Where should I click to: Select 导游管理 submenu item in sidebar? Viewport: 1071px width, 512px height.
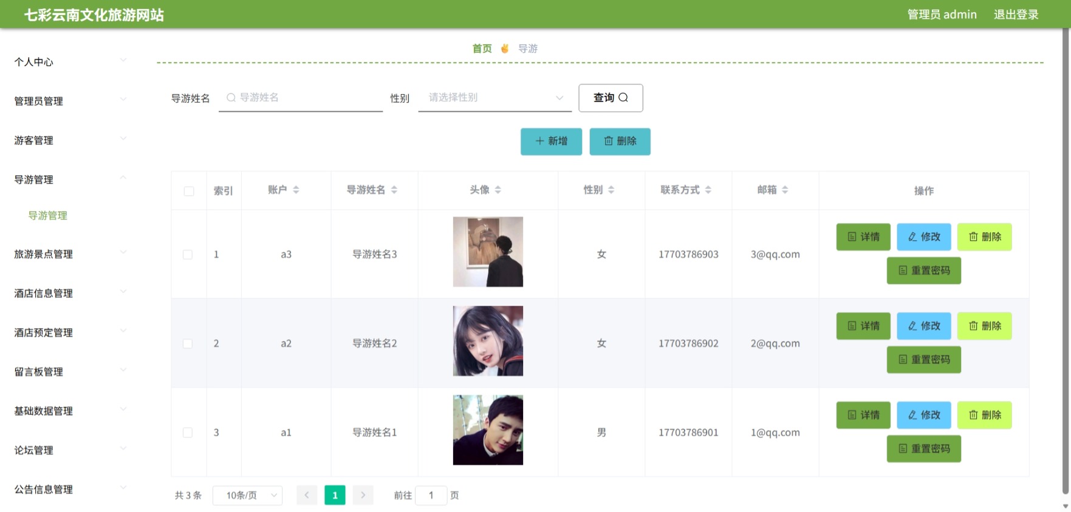(x=48, y=215)
